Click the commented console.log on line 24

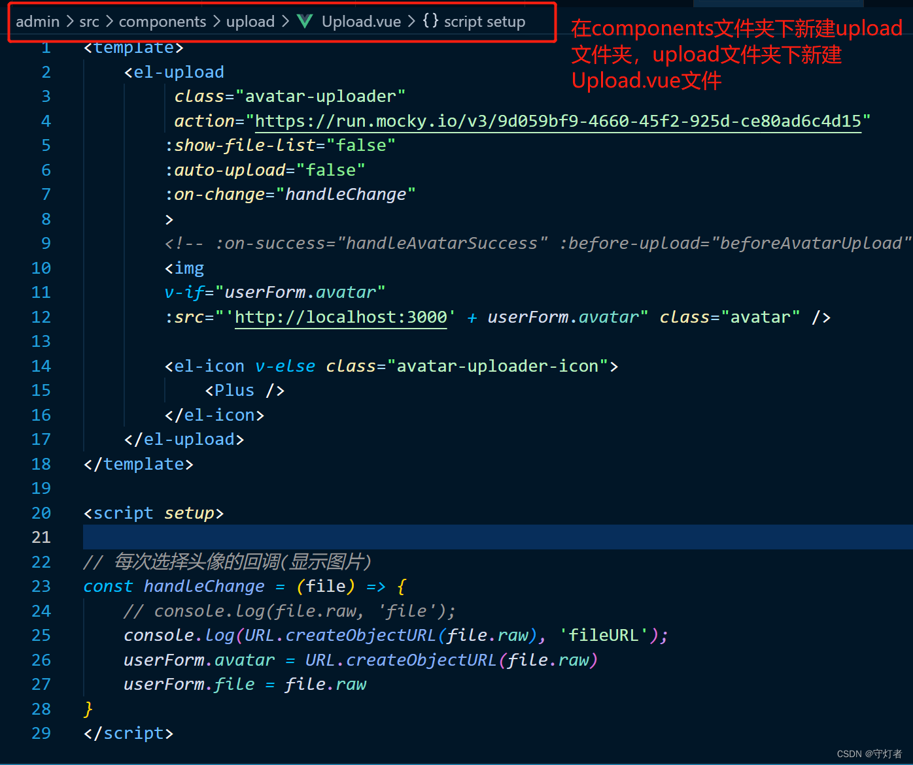pyautogui.click(x=290, y=611)
